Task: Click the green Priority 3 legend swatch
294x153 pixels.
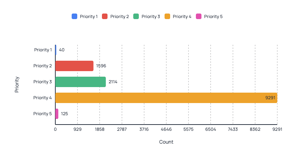Action: (136, 16)
